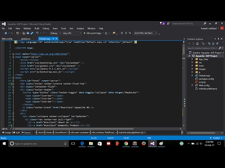Open Debug configuration dropdown
225x168 pixels.
[55, 33]
